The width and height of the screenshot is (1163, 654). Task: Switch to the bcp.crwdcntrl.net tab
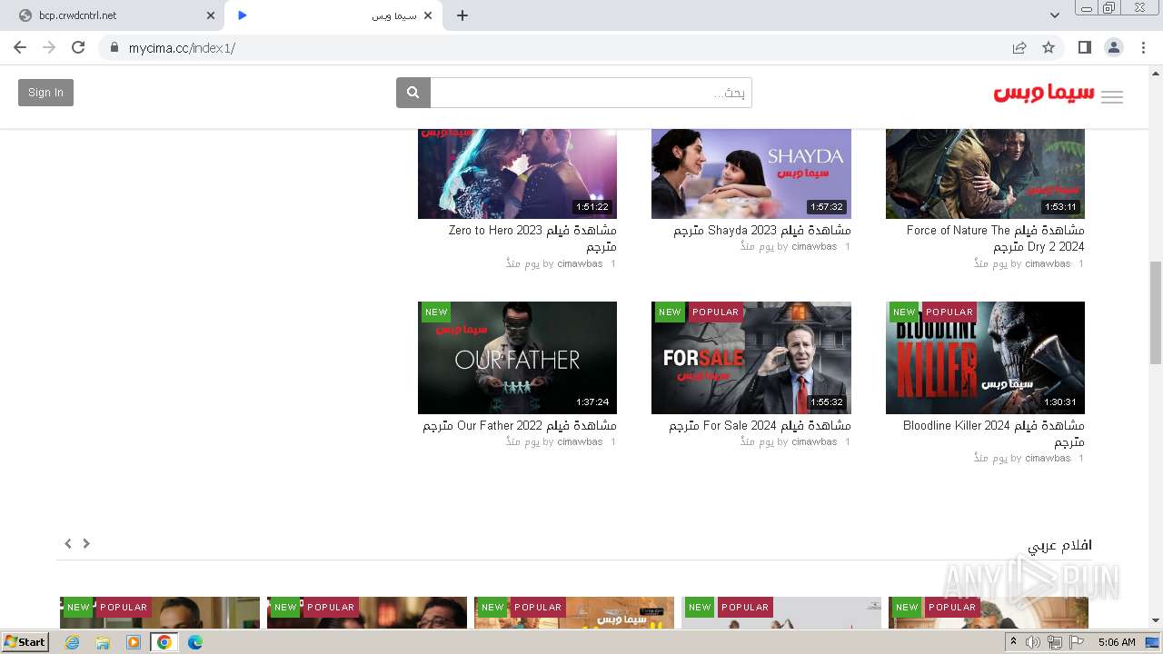113,15
